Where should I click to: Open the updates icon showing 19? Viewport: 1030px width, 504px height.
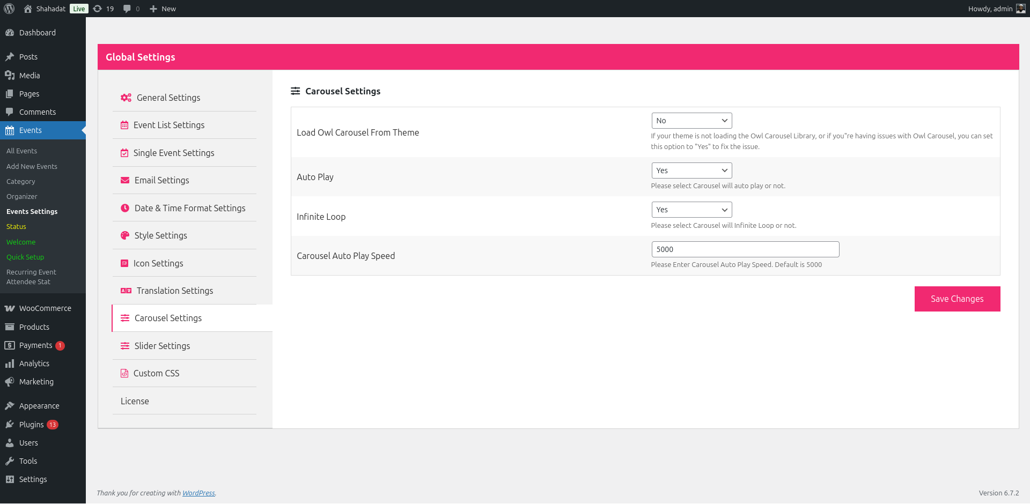(98, 9)
